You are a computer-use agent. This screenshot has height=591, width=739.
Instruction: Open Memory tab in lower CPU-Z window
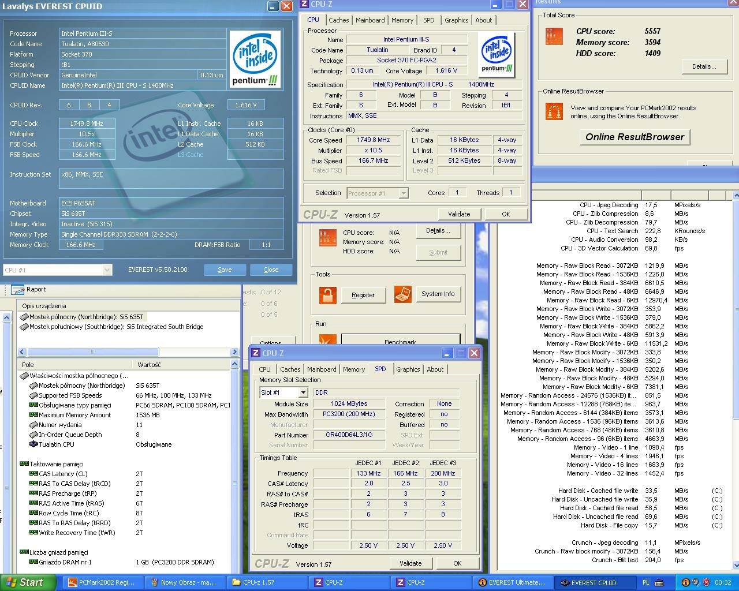[x=354, y=369]
